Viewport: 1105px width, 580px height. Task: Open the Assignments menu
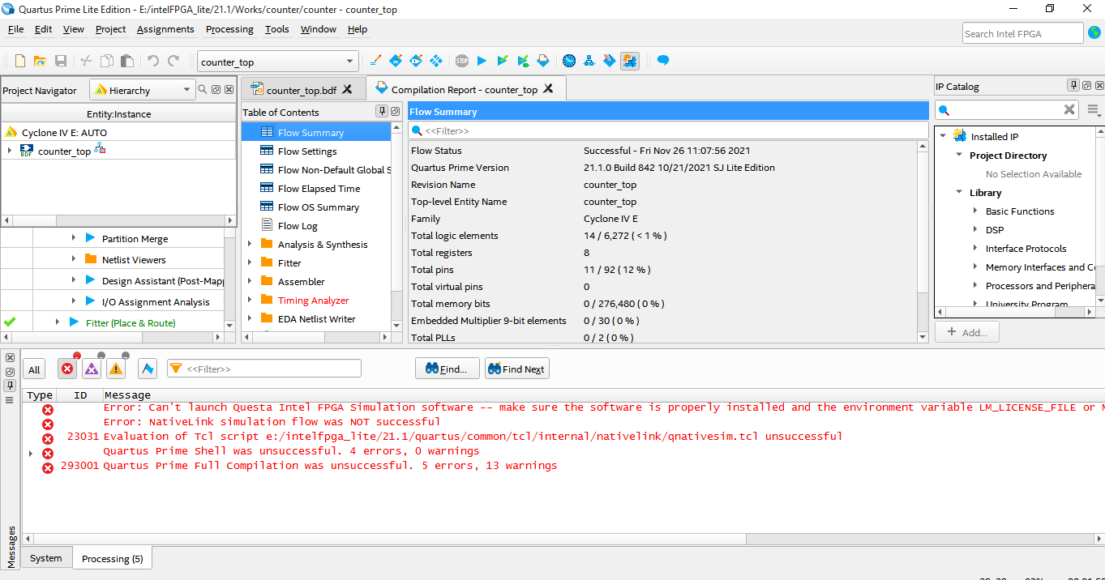click(x=165, y=29)
